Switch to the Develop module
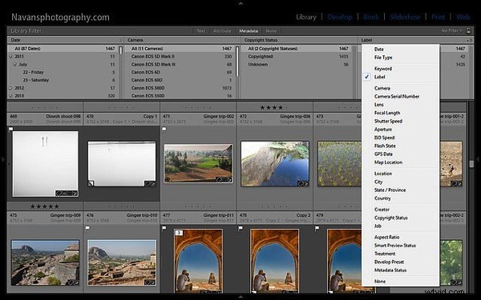Image resolution: width=481 pixels, height=300 pixels. point(340,17)
